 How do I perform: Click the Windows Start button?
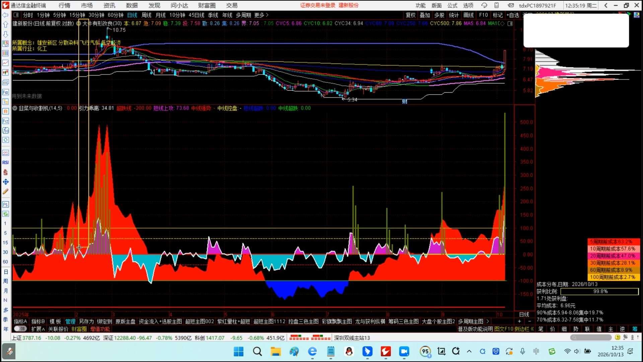point(239,351)
